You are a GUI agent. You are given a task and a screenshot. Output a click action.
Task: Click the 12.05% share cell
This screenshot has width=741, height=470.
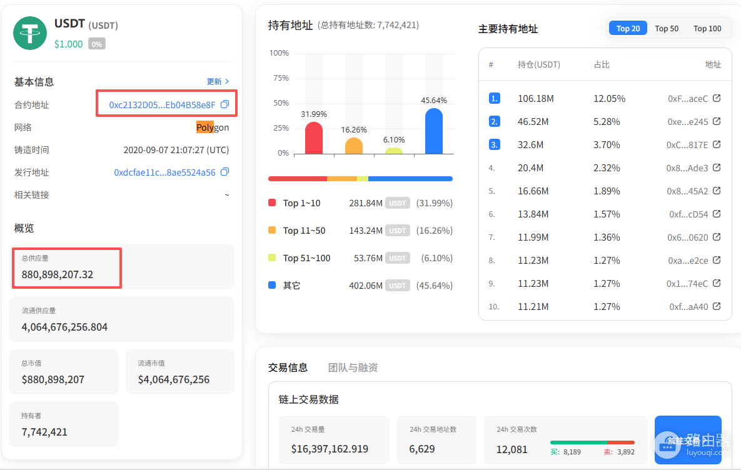609,98
